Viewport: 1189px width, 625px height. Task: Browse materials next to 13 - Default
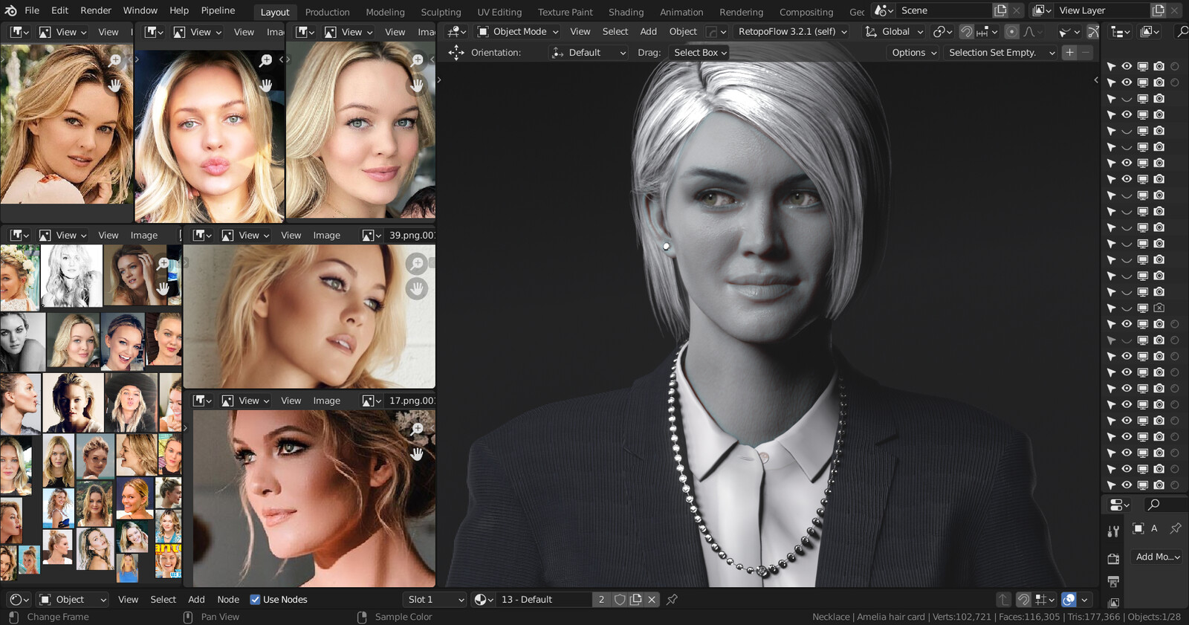point(484,600)
